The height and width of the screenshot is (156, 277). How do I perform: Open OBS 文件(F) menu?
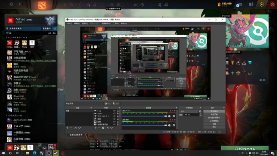point(69,24)
